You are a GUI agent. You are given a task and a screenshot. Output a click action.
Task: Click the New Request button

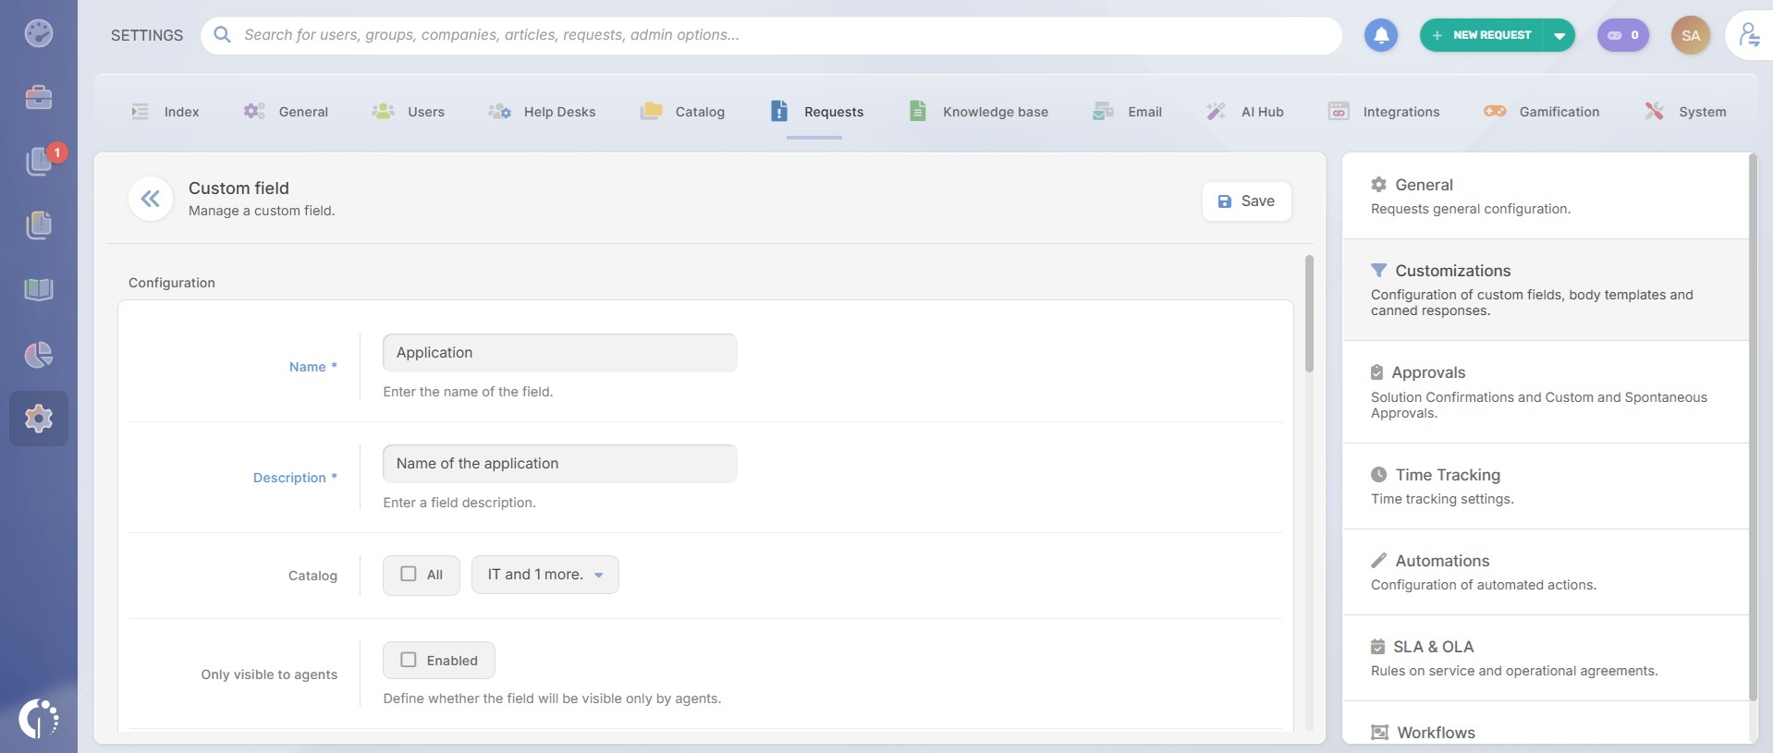click(1483, 35)
